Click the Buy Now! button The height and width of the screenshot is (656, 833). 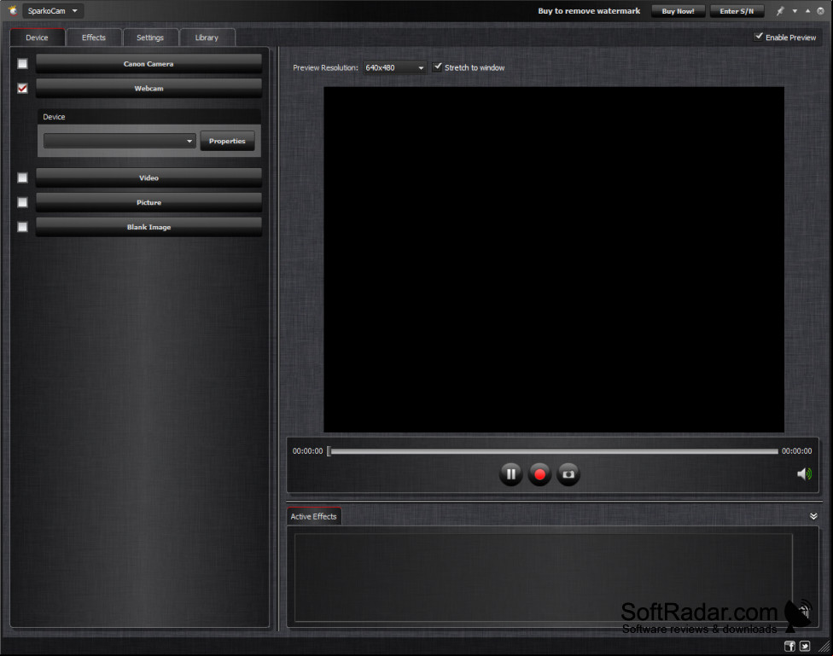[x=678, y=11]
